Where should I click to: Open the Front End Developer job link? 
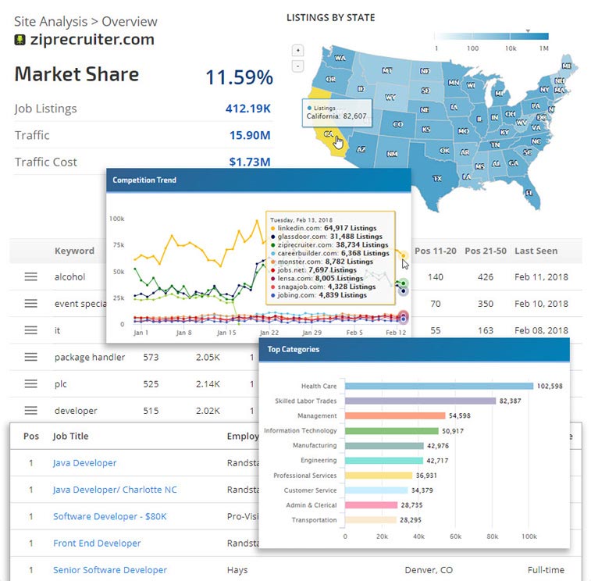point(97,544)
